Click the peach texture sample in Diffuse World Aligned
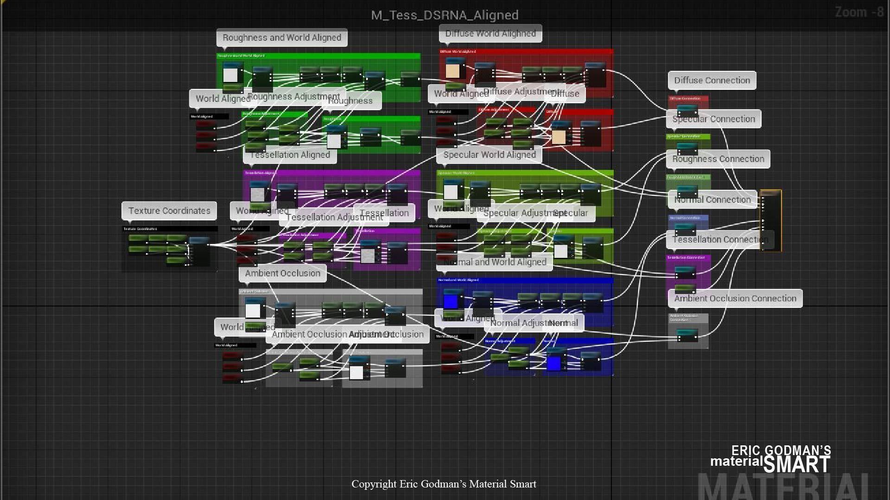This screenshot has width=890, height=500. [x=452, y=71]
